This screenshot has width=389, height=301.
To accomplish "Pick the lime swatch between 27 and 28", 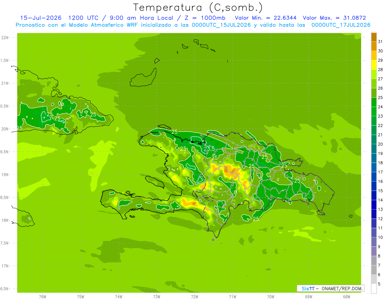I will point(374,74).
